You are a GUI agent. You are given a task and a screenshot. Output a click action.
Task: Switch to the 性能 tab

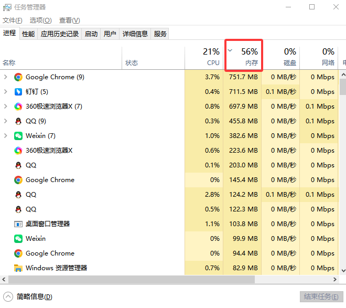28,34
